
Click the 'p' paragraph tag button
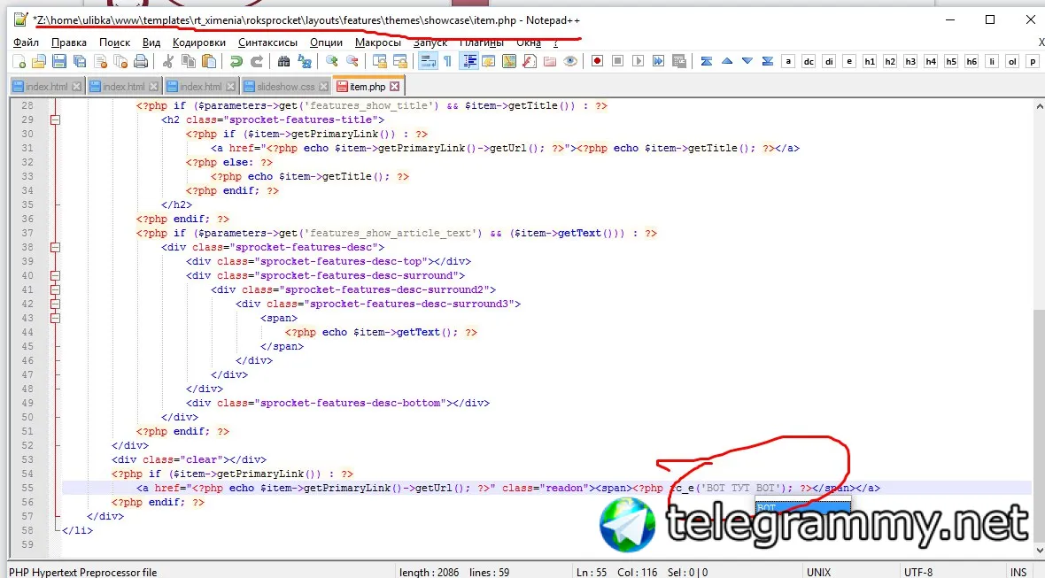pos(1033,61)
